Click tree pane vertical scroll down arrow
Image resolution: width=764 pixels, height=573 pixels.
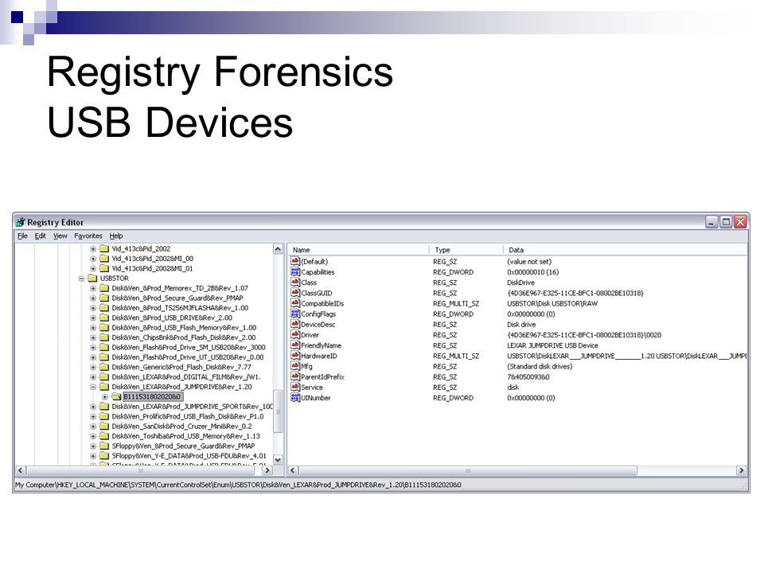click(278, 459)
